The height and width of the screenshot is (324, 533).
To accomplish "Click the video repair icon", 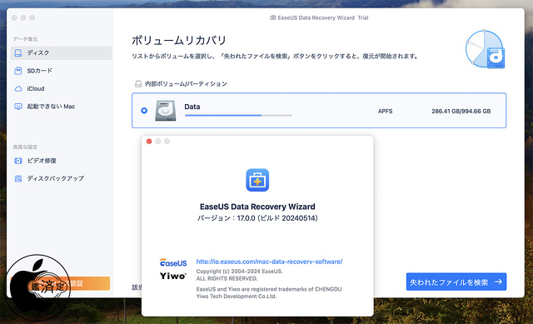I will [x=18, y=161].
